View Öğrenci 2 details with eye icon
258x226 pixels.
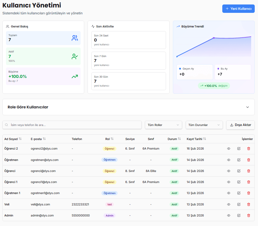(229, 149)
